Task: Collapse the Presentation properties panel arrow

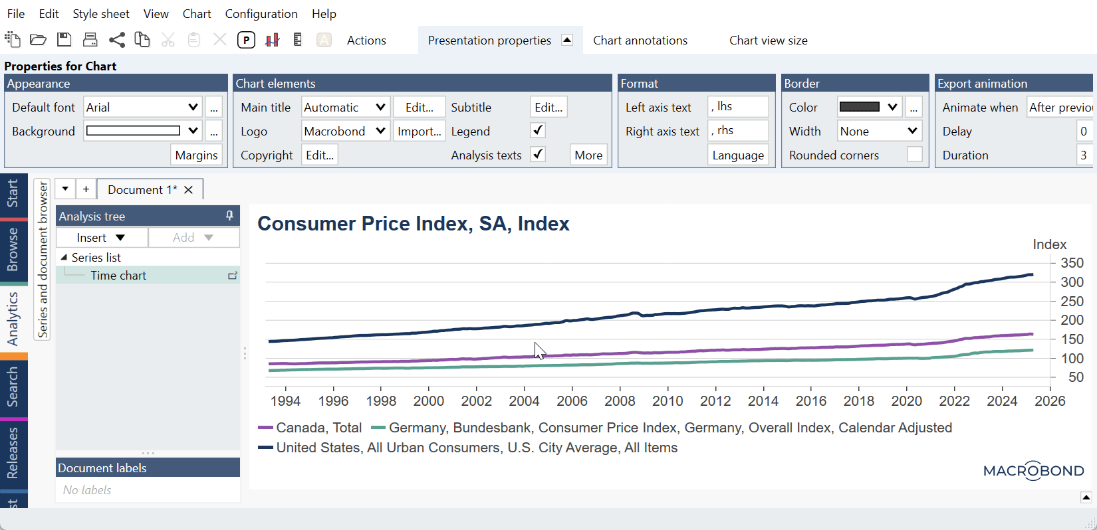Action: click(x=567, y=40)
